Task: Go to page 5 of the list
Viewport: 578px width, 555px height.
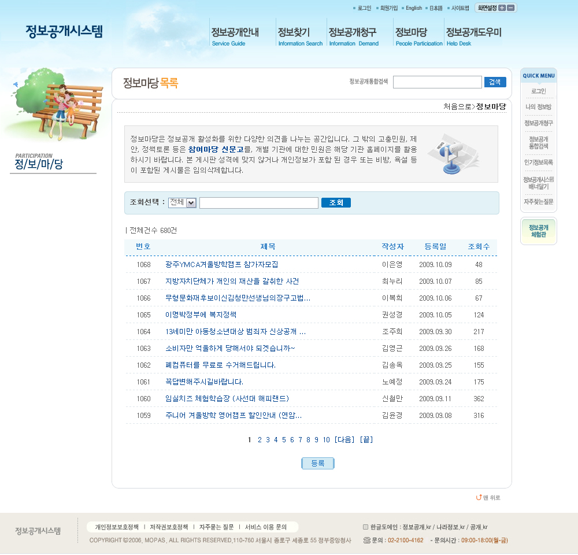Action: click(284, 440)
